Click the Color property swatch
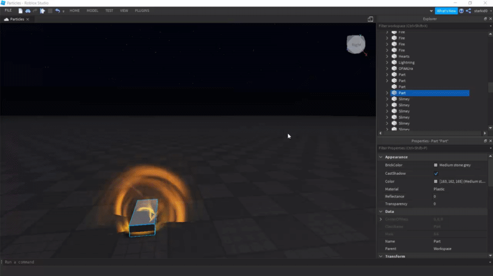The image size is (493, 276). pyautogui.click(x=435, y=181)
